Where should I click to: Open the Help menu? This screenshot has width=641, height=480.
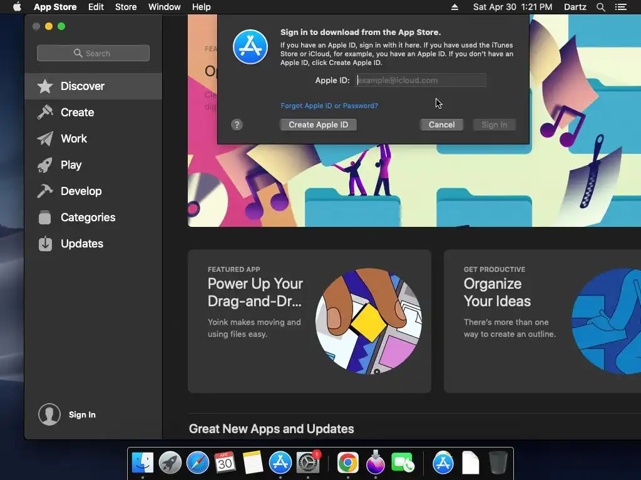[202, 7]
